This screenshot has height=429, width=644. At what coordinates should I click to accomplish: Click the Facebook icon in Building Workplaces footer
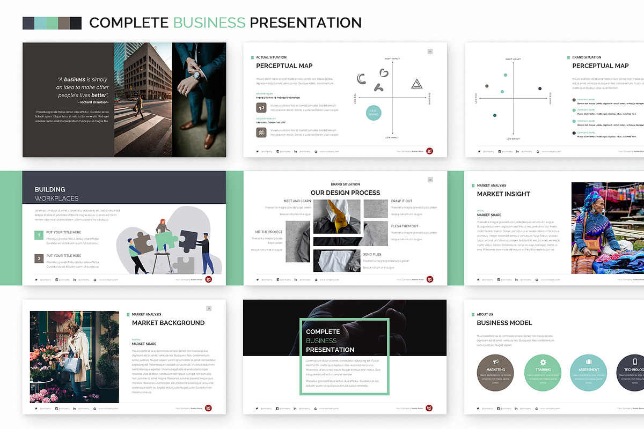pos(56,279)
